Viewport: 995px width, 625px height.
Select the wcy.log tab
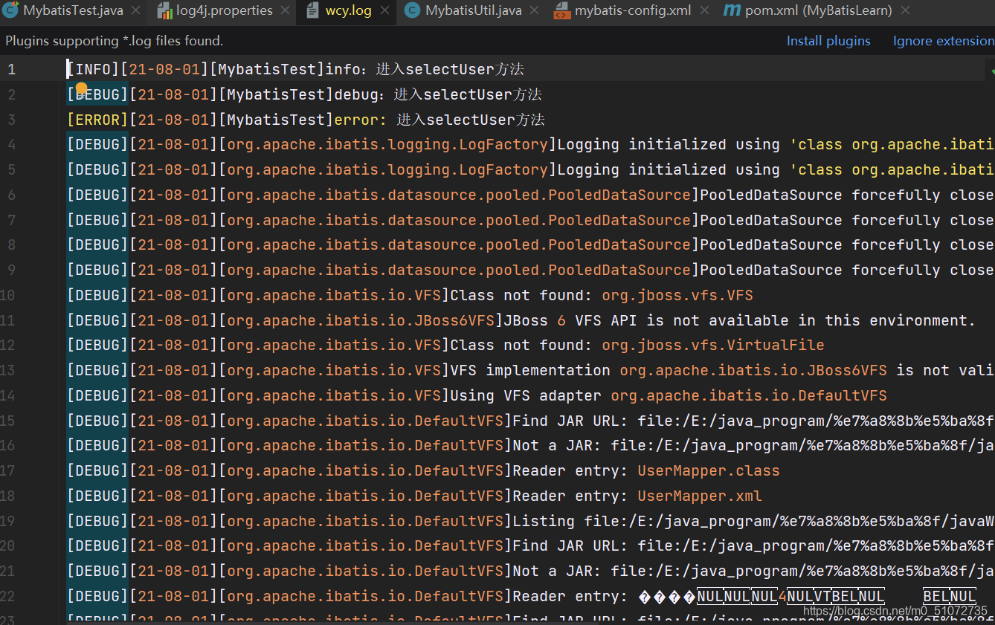(x=348, y=11)
